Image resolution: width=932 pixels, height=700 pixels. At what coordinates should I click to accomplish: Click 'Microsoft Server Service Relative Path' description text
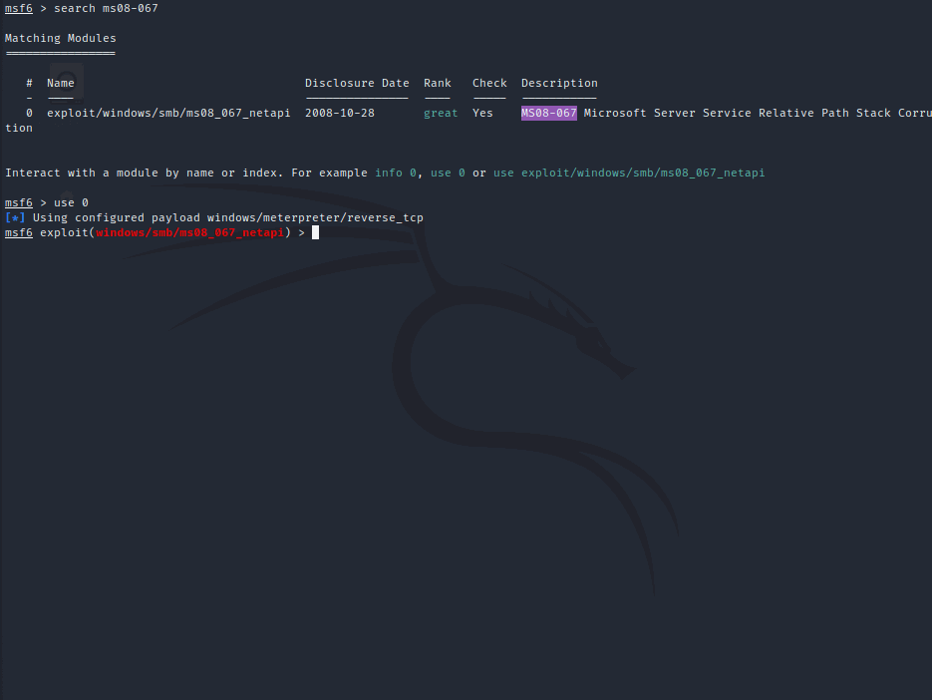coord(717,113)
